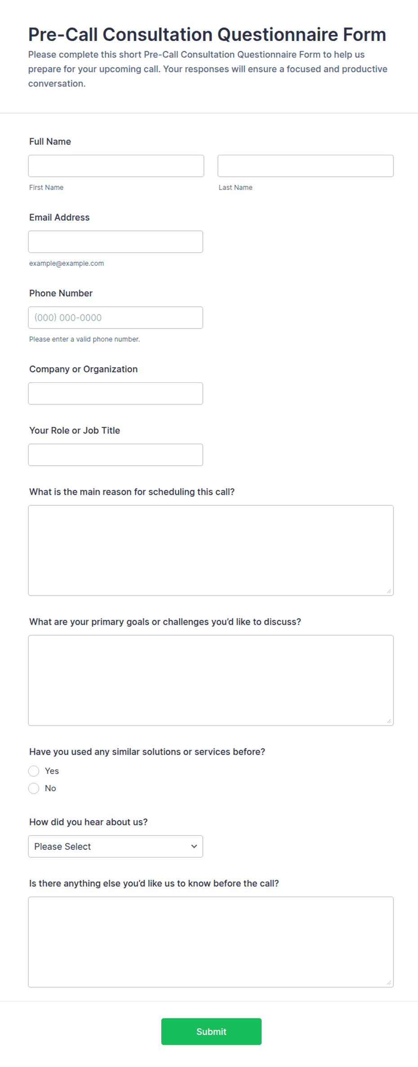Image resolution: width=418 pixels, height=1067 pixels.
Task: Click resize grip on goals textarea
Action: point(389,721)
